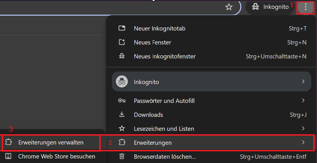Image resolution: width=317 pixels, height=163 pixels.
Task: Click the Inkognito label chip in toolbar
Action: pos(270,7)
